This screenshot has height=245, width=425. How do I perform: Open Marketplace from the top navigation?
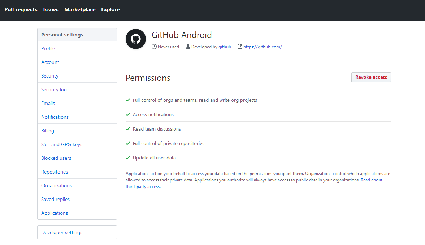[x=80, y=10]
